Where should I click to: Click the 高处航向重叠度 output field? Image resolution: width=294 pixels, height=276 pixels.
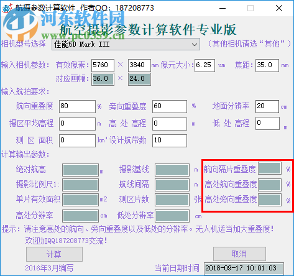point(270,185)
